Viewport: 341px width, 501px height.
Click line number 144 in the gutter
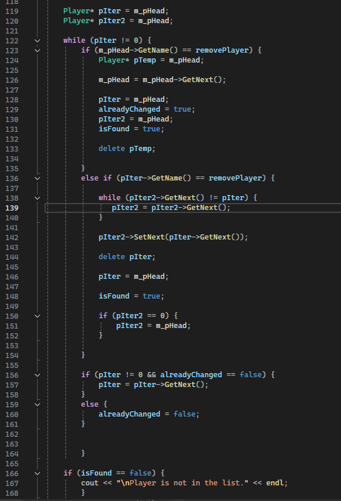[x=12, y=257]
